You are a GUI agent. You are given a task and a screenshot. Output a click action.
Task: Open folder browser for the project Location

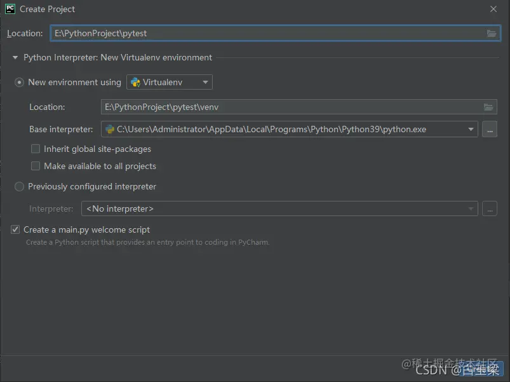491,33
